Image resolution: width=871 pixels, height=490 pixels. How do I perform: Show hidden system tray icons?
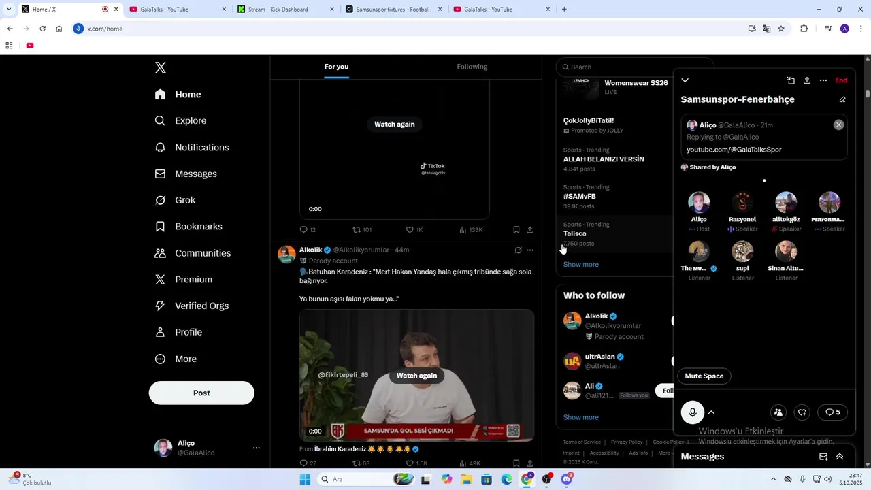[x=773, y=479]
